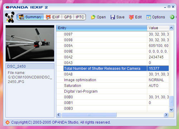The image size is (179, 129).
Task: Click the DSC_2450 file title header
Action: [30, 66]
